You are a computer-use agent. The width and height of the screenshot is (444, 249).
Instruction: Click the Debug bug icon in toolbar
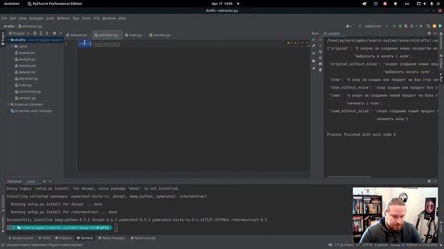coord(400,26)
